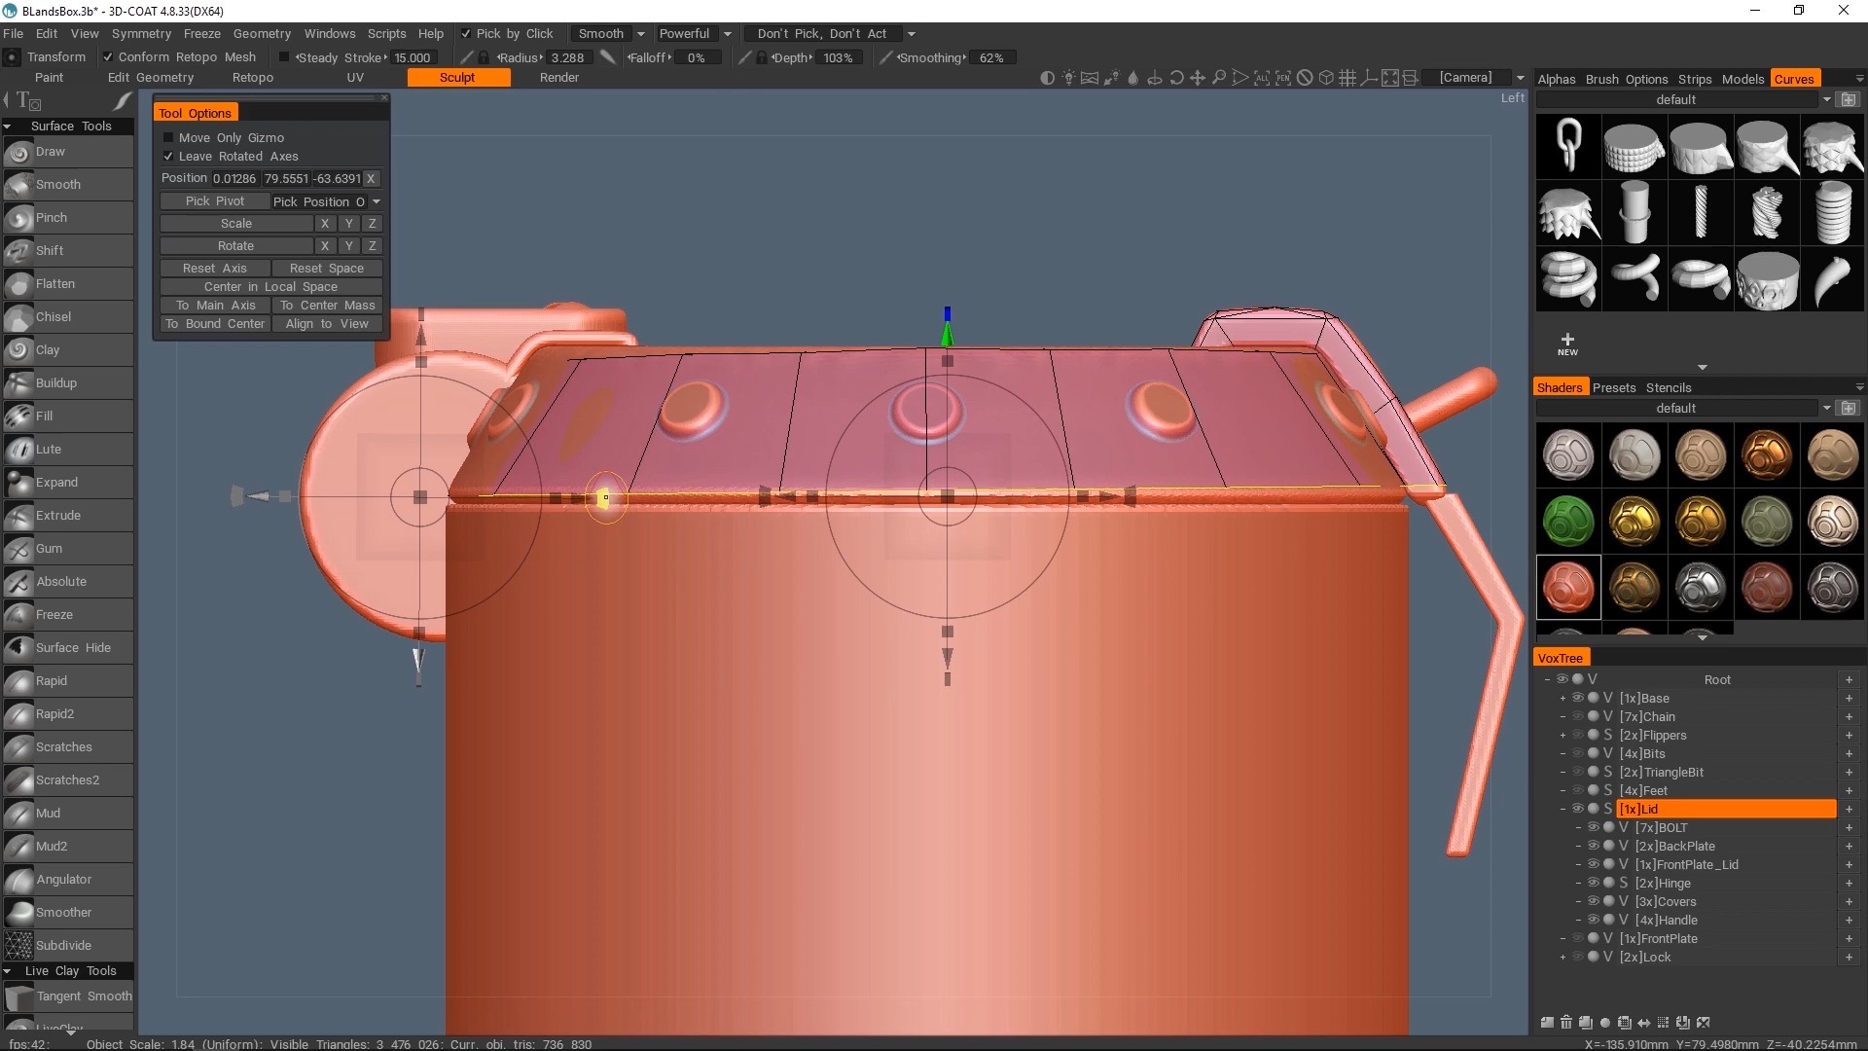Image resolution: width=1868 pixels, height=1051 pixels.
Task: Activate the Subdivide tool
Action: tap(62, 944)
